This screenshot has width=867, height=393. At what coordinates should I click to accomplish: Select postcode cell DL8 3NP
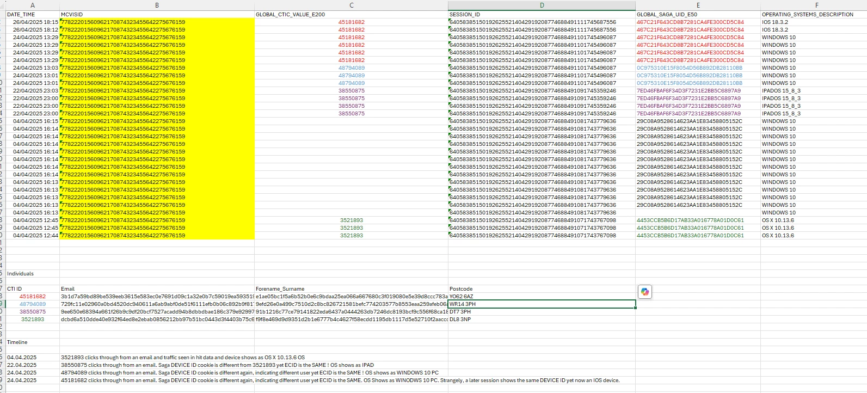(542, 320)
